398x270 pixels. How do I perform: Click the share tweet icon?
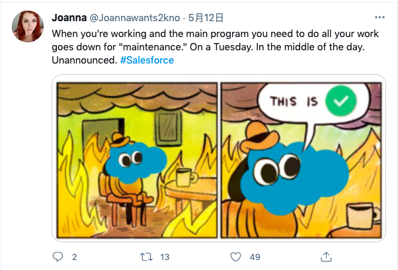pos(325,256)
